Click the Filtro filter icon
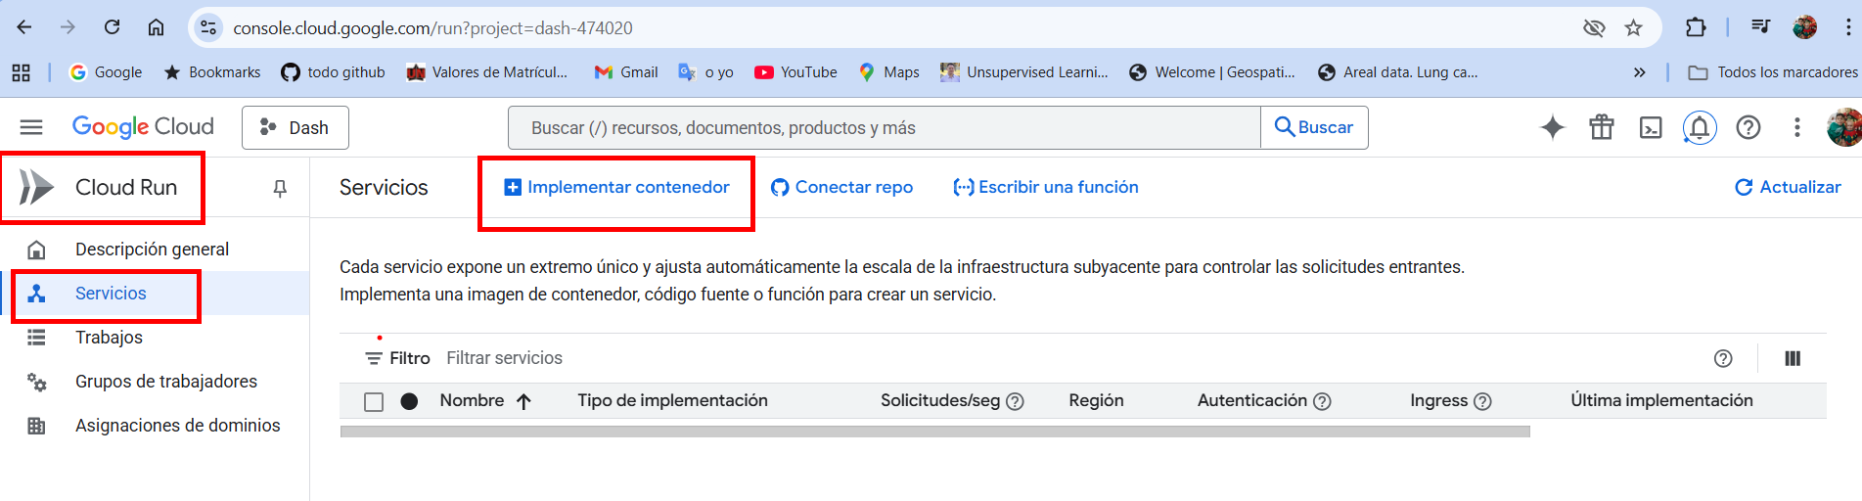 (374, 358)
